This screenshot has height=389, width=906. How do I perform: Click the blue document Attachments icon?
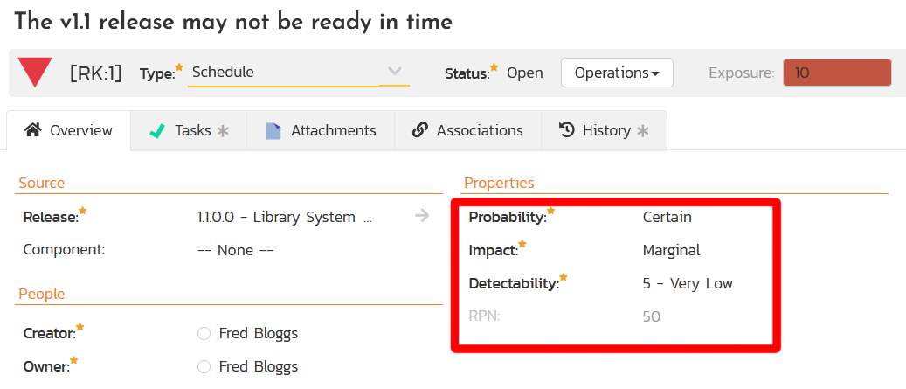point(273,131)
